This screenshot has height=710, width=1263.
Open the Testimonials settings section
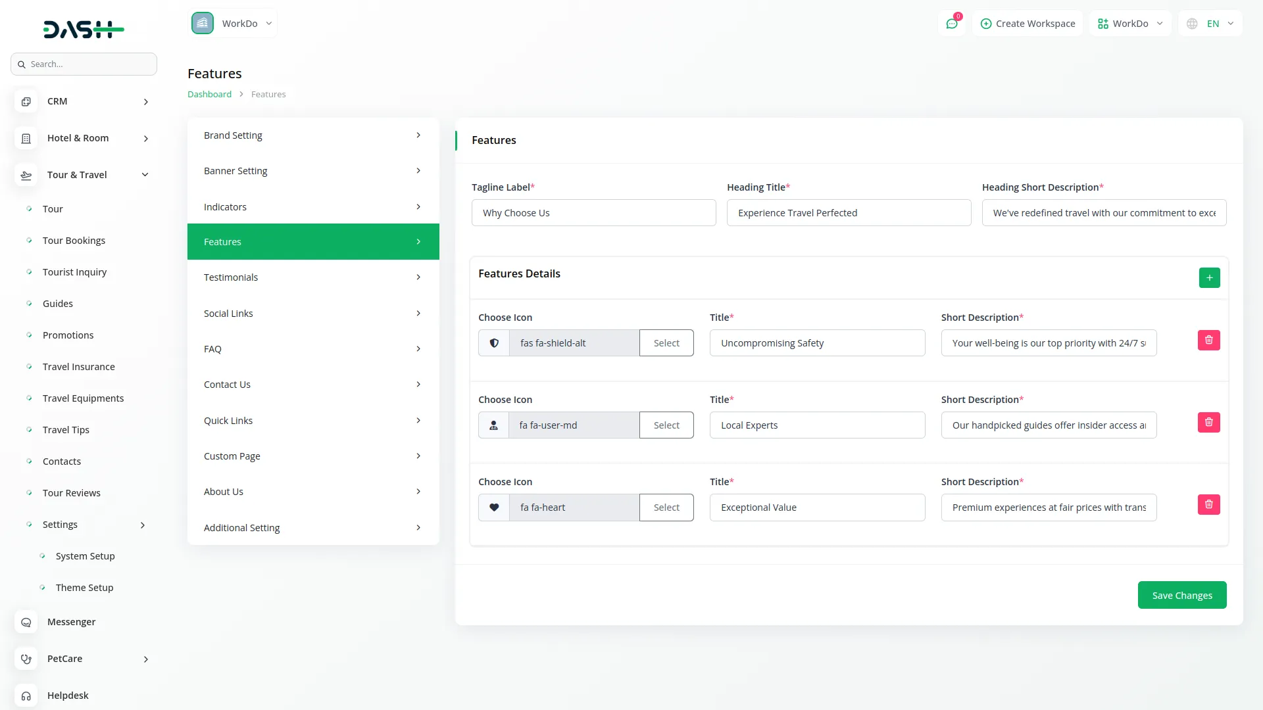313,277
